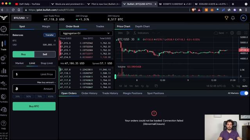Toggle the All Markets switch

(x=244, y=93)
